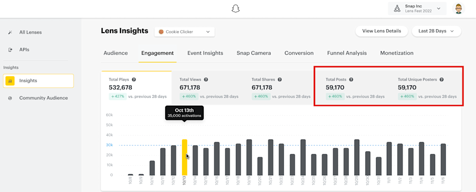Open the user avatar profile

pos(458,9)
